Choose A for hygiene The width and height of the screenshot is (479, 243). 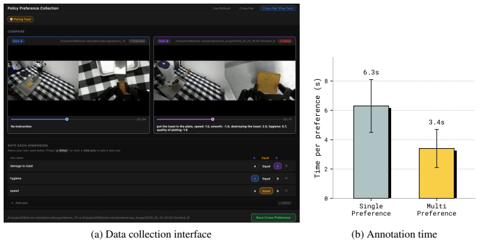[x=255, y=179]
